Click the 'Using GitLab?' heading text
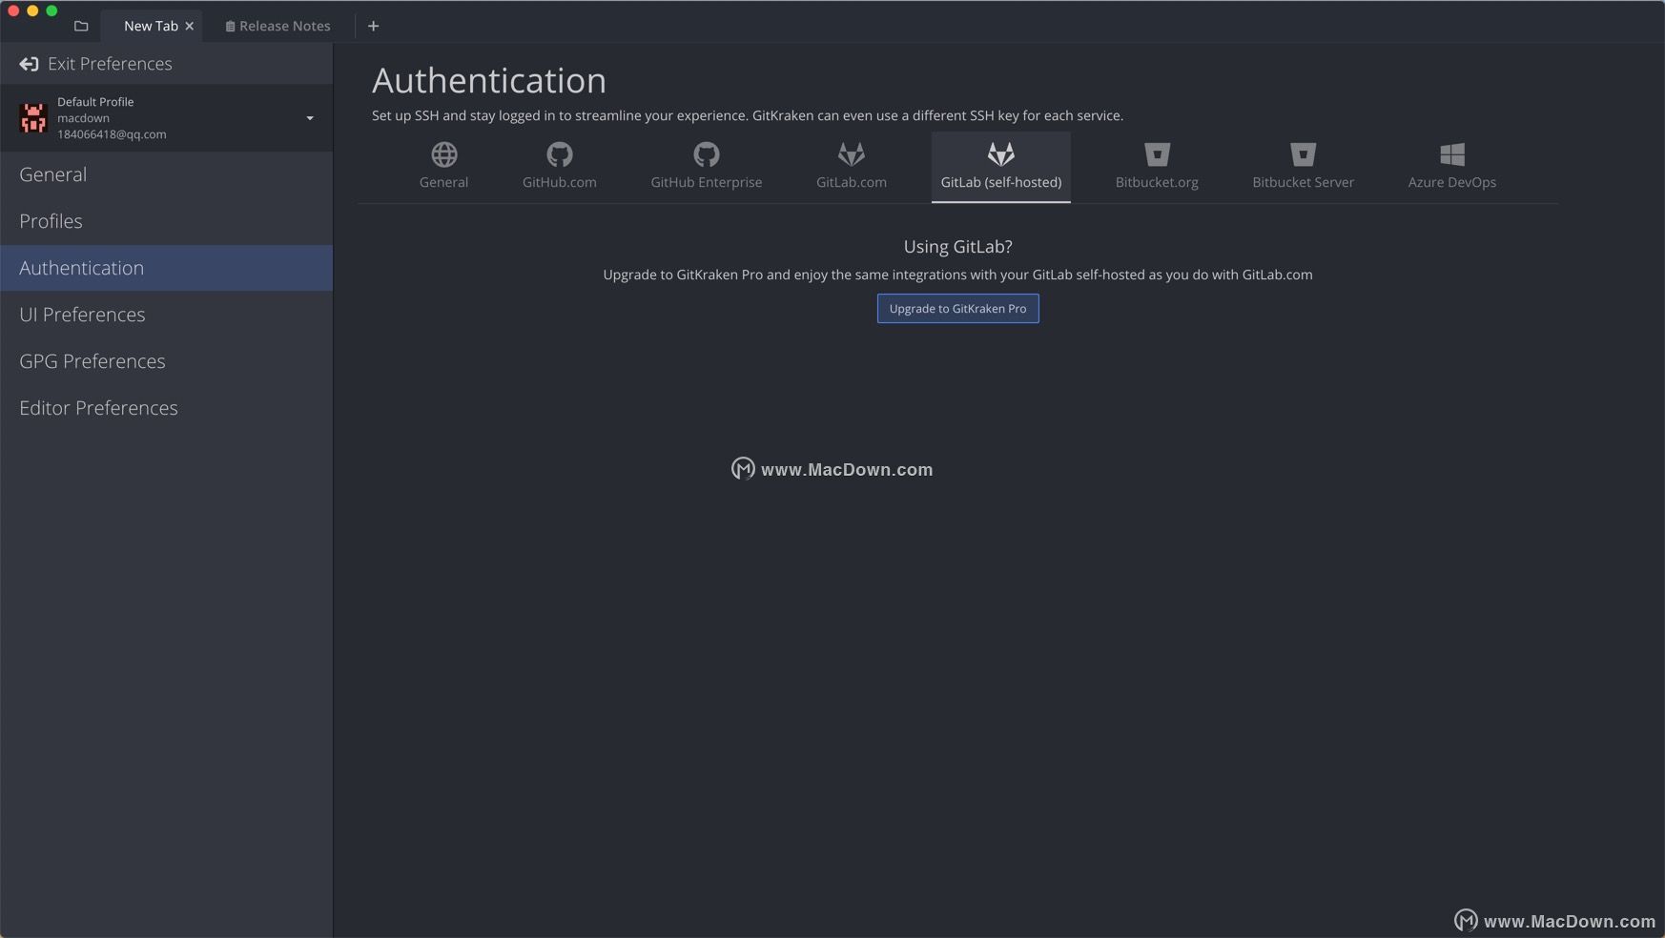Image resolution: width=1665 pixels, height=938 pixels. [958, 247]
